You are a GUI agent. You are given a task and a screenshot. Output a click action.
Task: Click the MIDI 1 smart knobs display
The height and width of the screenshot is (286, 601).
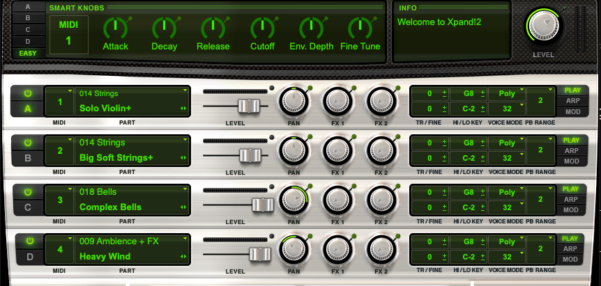click(x=68, y=35)
